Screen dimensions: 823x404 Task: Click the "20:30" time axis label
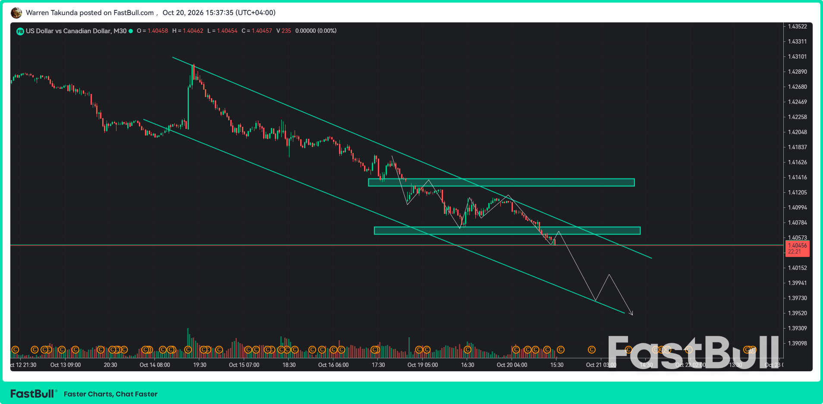(x=110, y=365)
